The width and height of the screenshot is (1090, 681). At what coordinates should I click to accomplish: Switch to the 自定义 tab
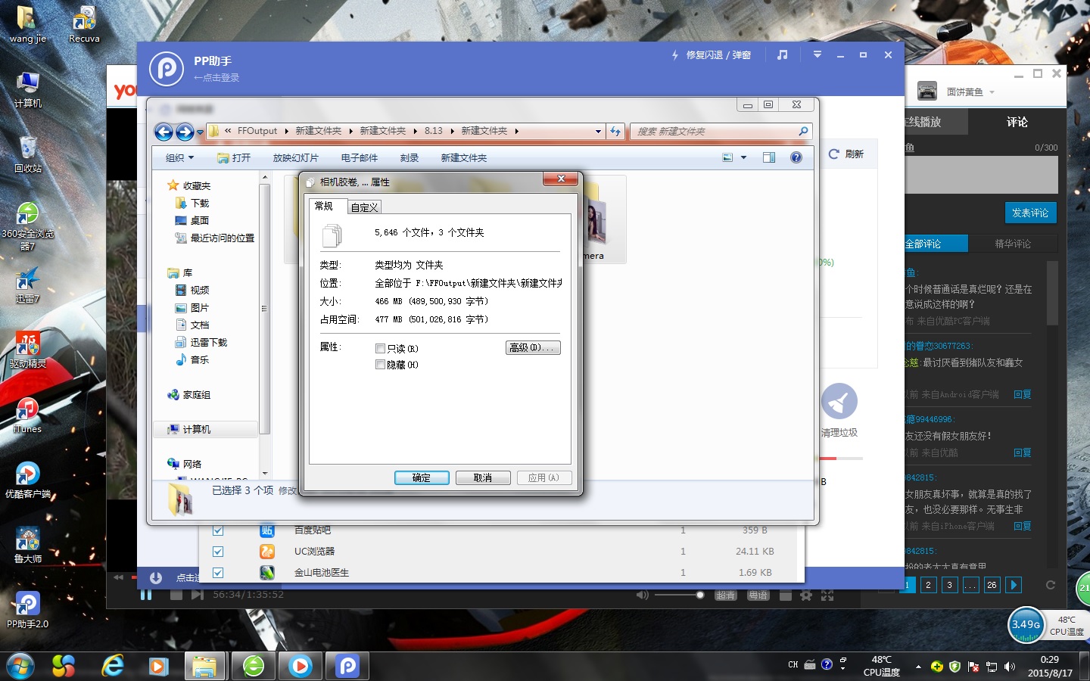point(364,207)
